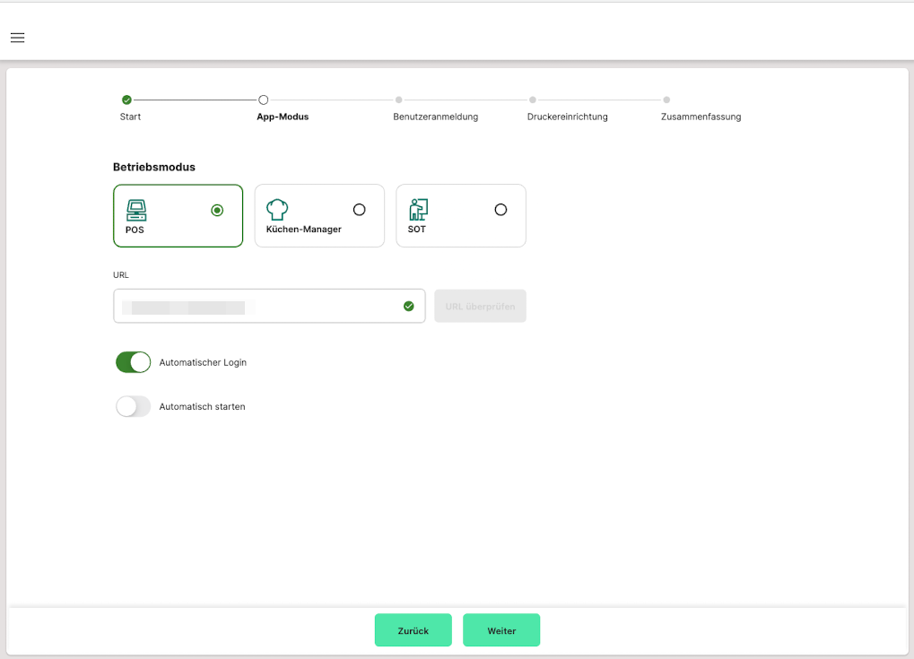
Task: Click the Küchen-Manager chef hat icon
Action: click(x=277, y=210)
